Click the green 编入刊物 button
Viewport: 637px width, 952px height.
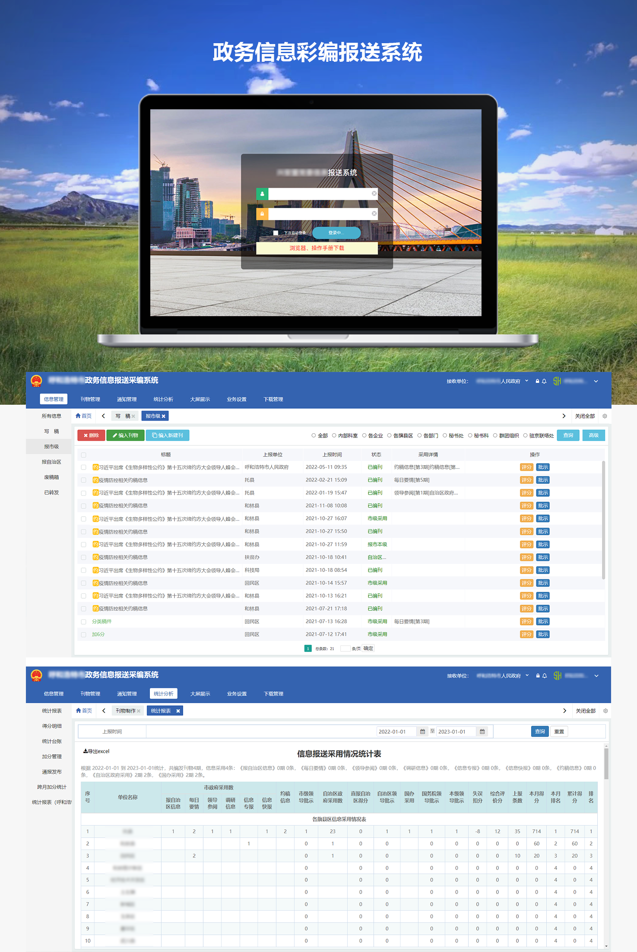126,435
